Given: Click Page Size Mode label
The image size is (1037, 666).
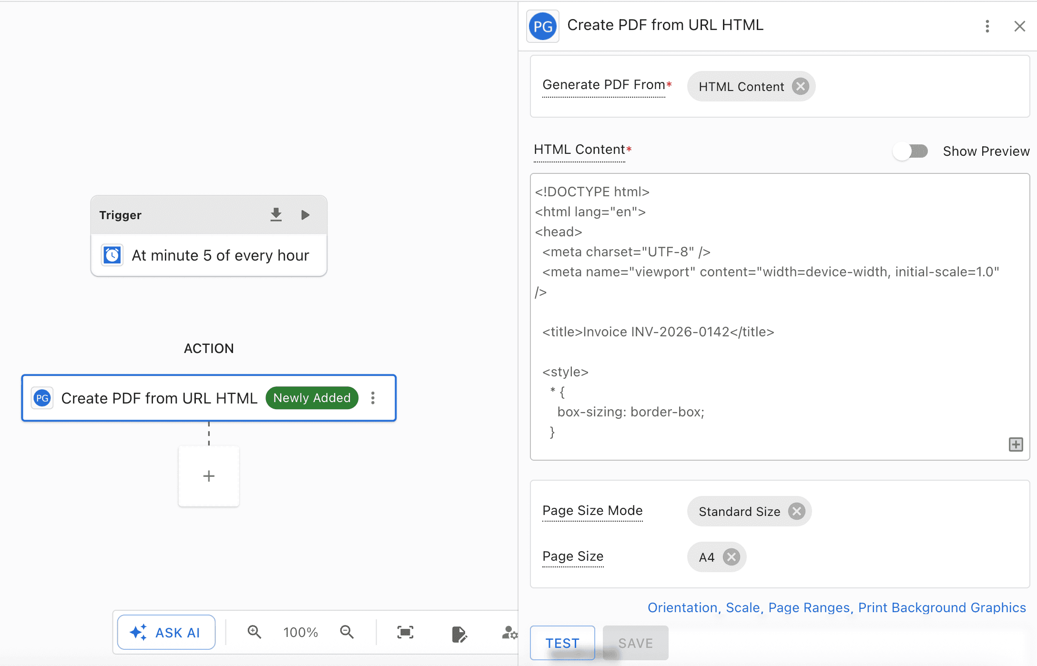Looking at the screenshot, I should (592, 510).
